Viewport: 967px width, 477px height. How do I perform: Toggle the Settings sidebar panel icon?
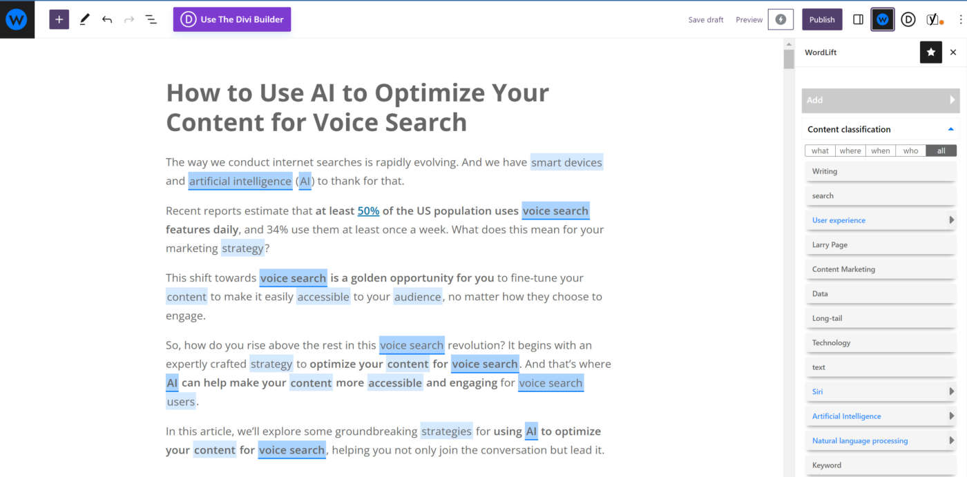click(x=858, y=19)
